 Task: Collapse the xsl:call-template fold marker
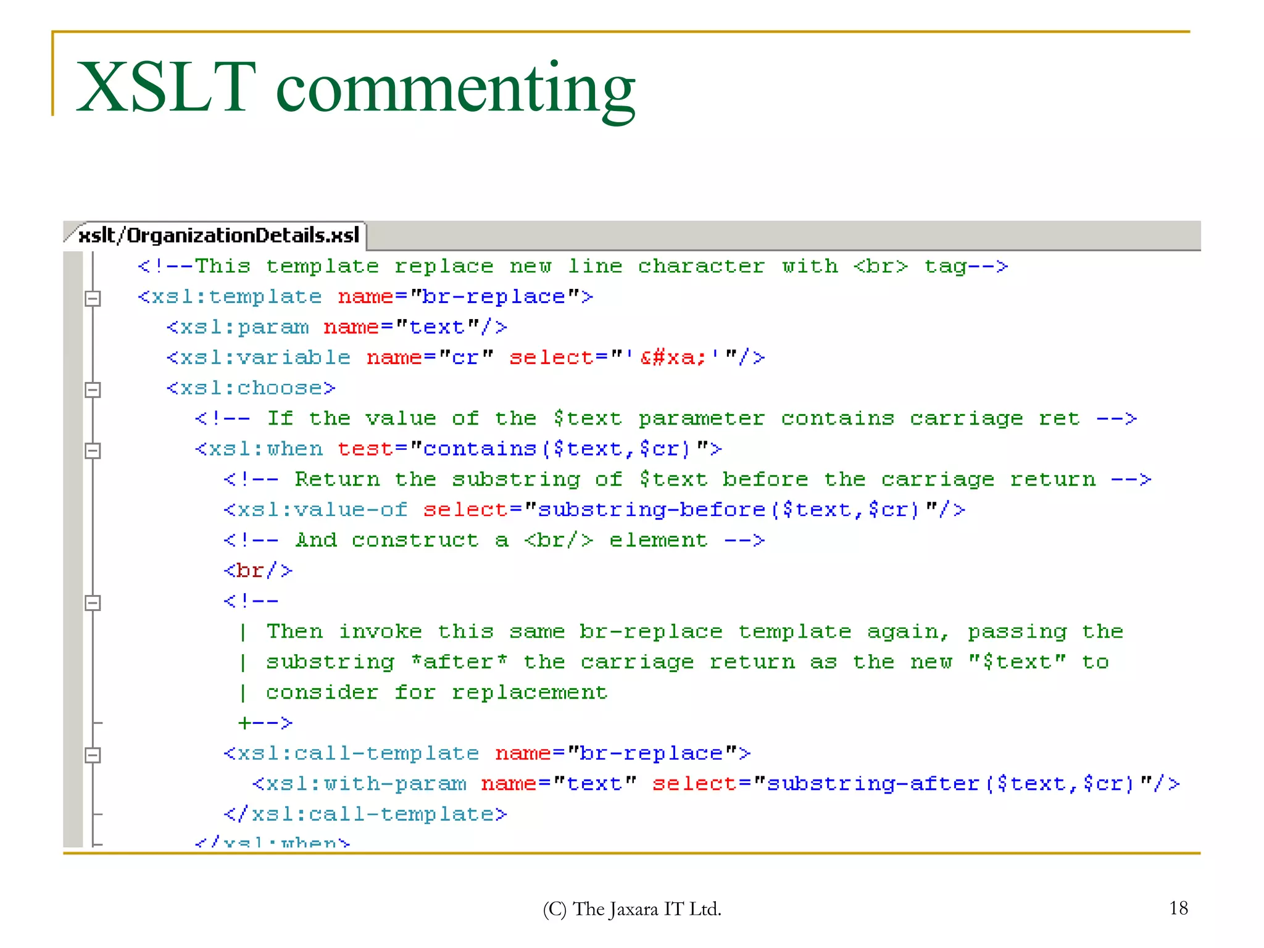point(93,755)
